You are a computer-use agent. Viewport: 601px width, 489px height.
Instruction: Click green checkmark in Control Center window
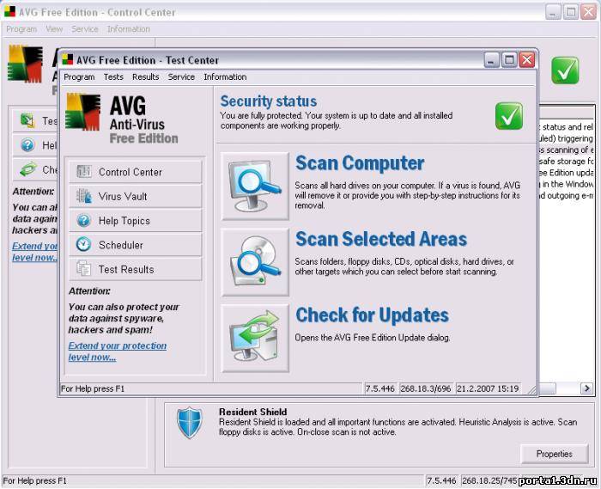click(565, 70)
